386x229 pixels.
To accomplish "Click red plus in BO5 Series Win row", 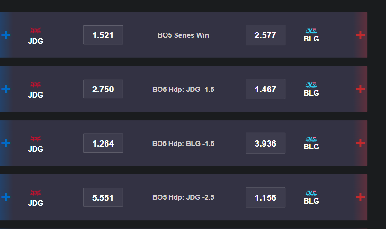I will point(360,35).
